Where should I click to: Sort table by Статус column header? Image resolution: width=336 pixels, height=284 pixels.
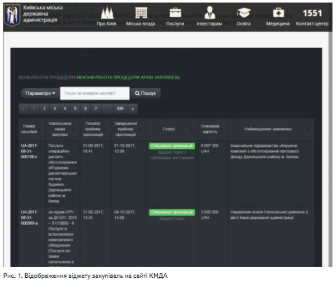[x=169, y=129]
